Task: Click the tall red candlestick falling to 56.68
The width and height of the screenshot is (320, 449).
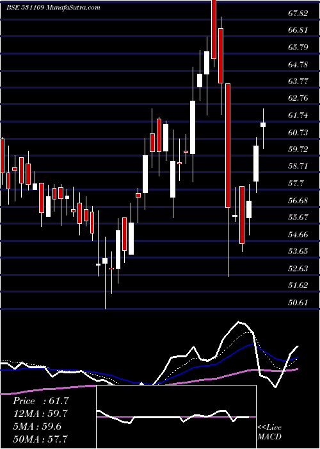Action: [x=228, y=146]
